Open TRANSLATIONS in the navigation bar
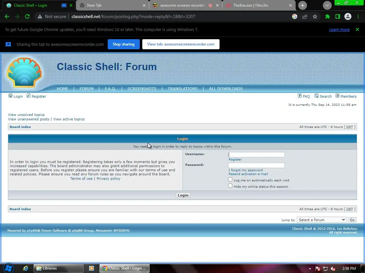Screen dimensions: 365x273 (x=182, y=89)
